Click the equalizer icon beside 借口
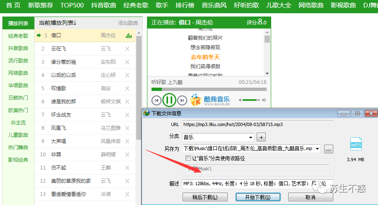 (129, 36)
